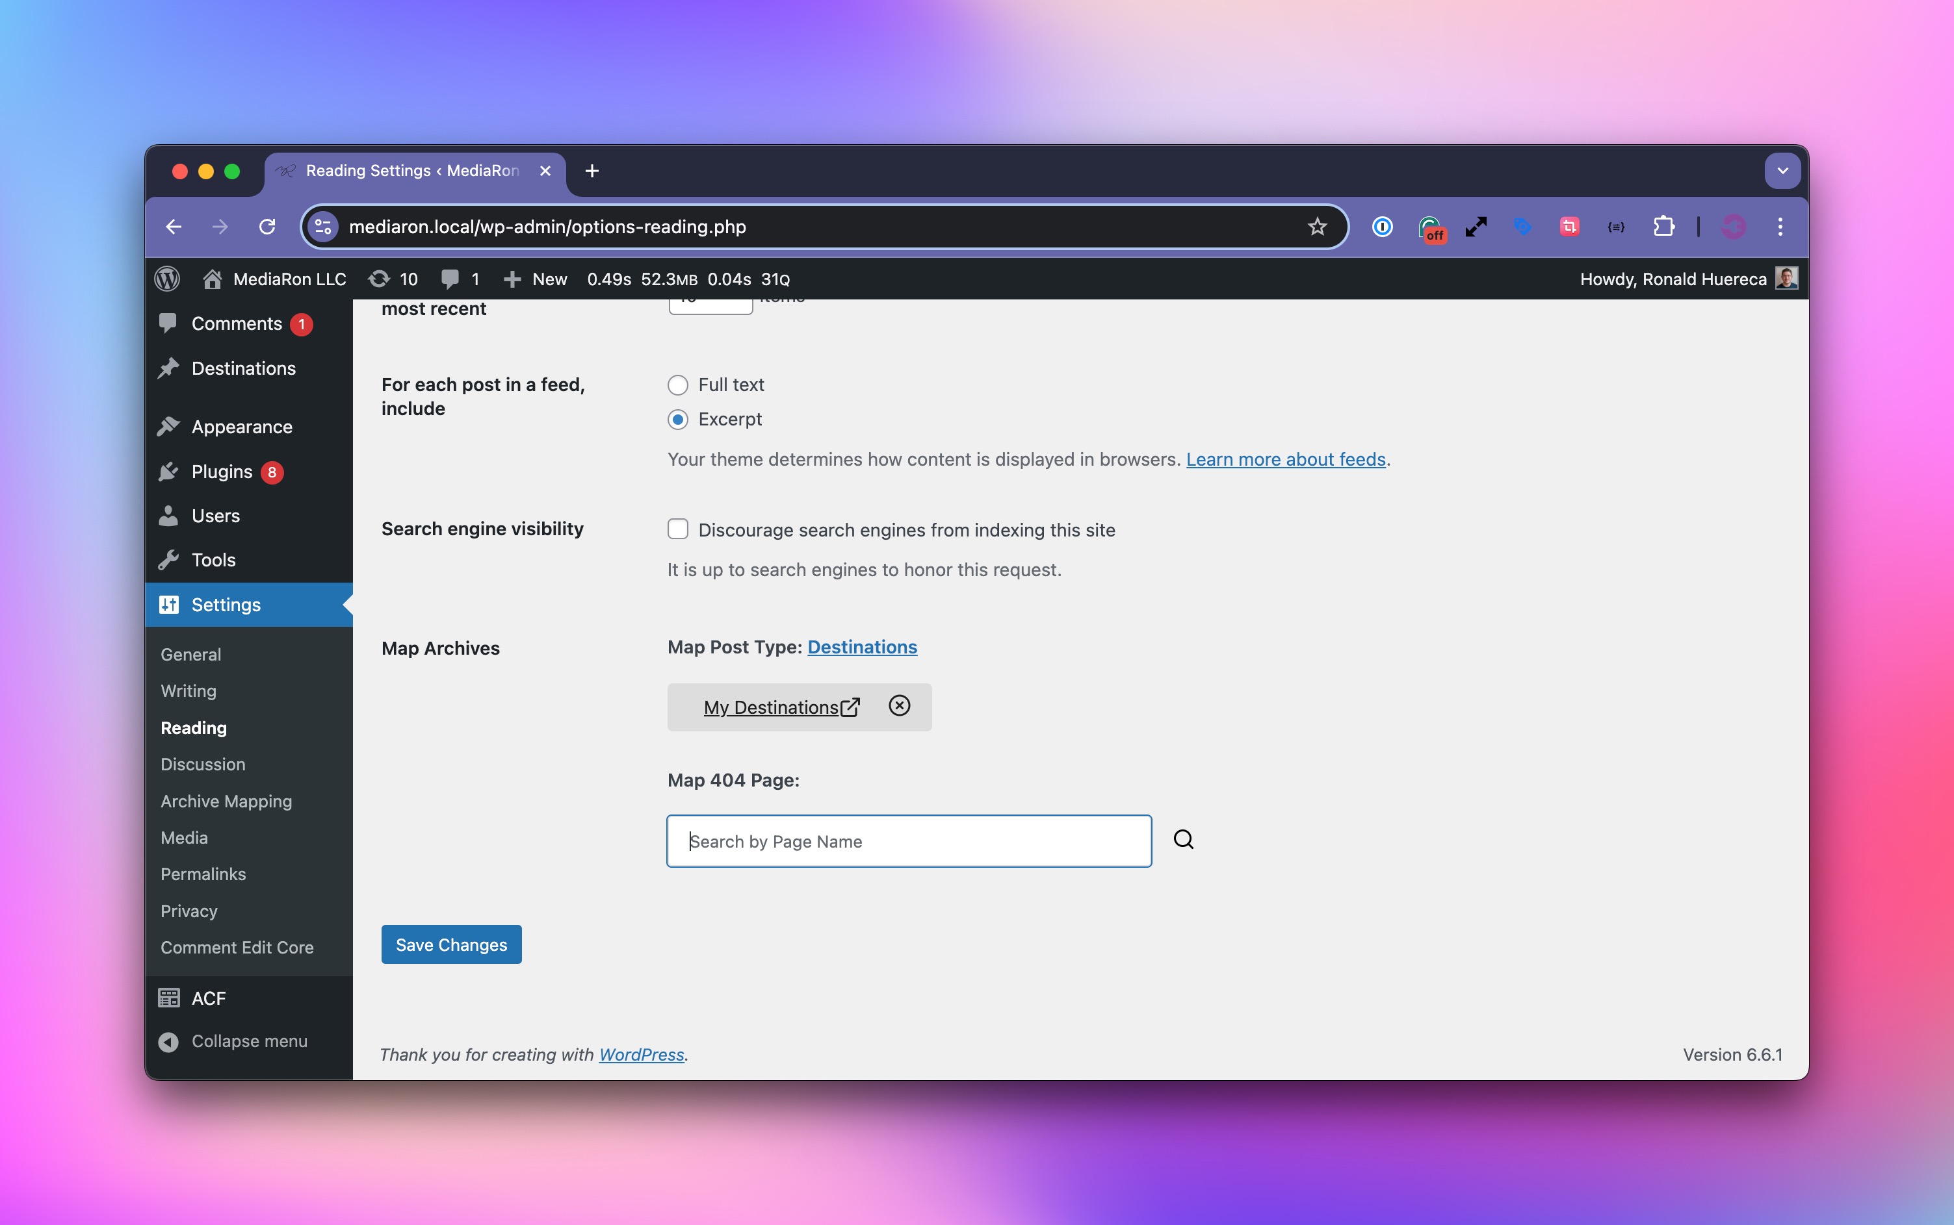The height and width of the screenshot is (1225, 1954).
Task: Open Chrome three-dot menu
Action: (1780, 227)
